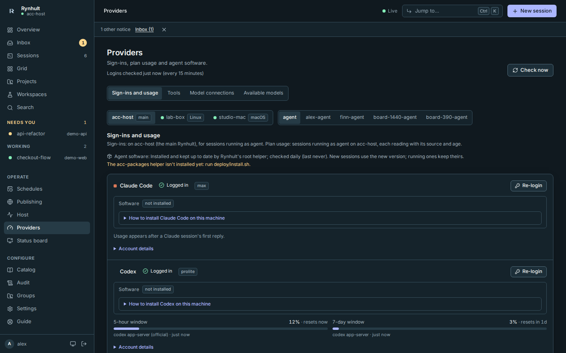Open the Status board icon
Viewport: 566px width, 353px height.
coord(10,241)
